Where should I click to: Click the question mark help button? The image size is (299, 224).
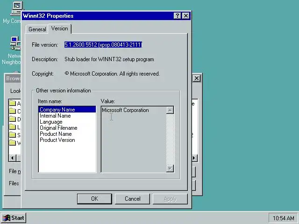[x=178, y=15]
